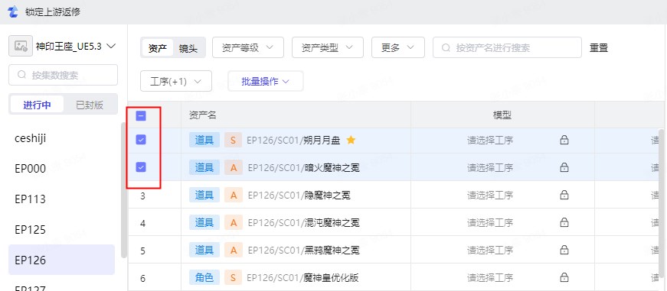This screenshot has width=667, height=291.
Task: Click the lock icon in 黑鸦魔神之冕 row
Action: coord(564,250)
